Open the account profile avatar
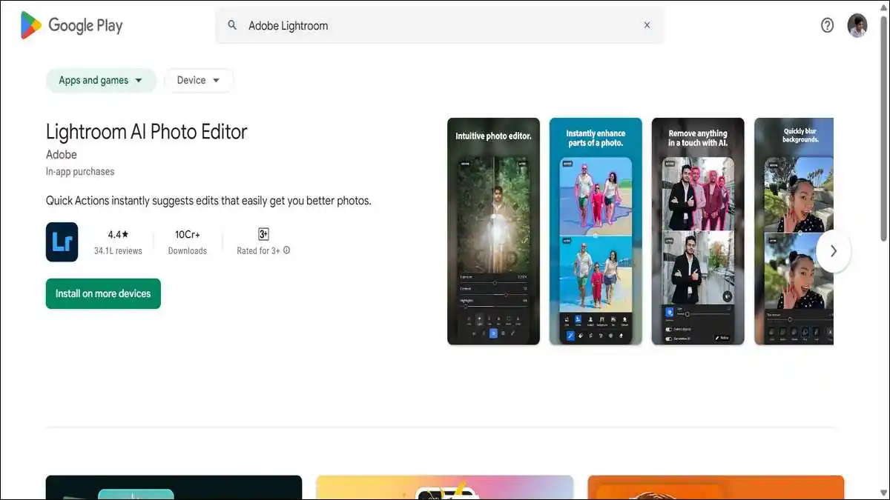This screenshot has height=500, width=890. click(x=857, y=25)
